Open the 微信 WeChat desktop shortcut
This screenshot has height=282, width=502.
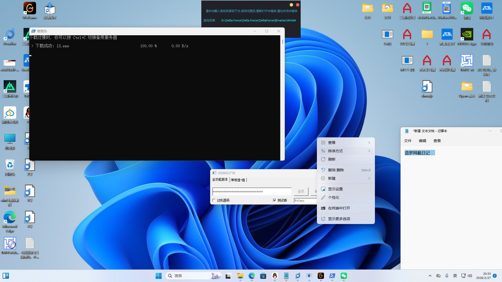coord(467,10)
